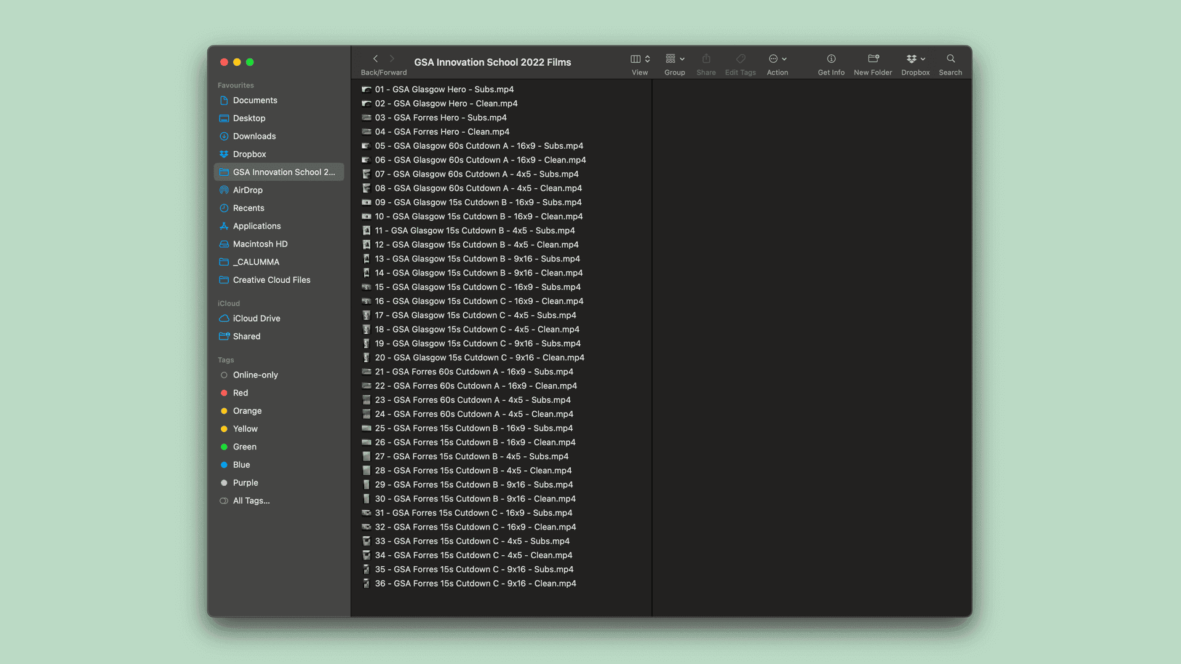The image size is (1181, 664).
Task: Select the Purple tag in sidebar
Action: click(245, 483)
